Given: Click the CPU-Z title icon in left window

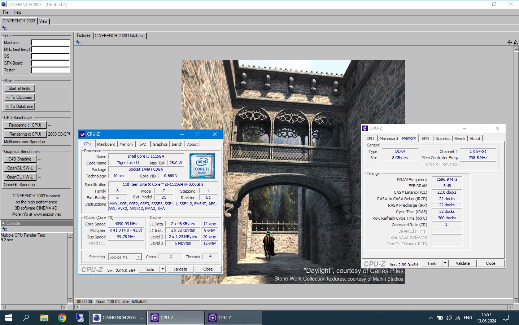Looking at the screenshot, I should pos(82,134).
